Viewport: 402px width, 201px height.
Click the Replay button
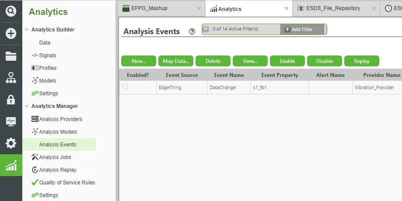coord(362,61)
